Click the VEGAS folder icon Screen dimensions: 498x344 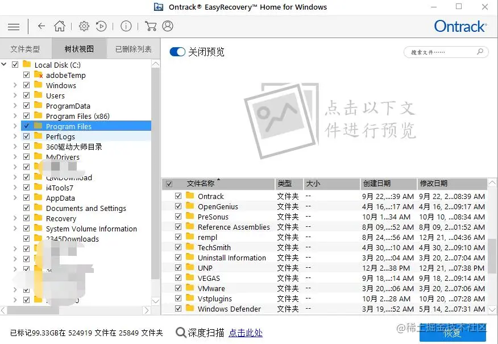tap(190, 277)
